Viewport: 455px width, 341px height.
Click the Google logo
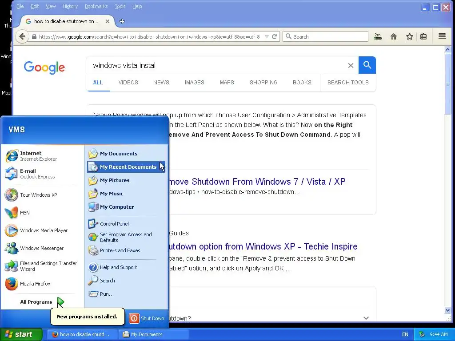pos(44,67)
